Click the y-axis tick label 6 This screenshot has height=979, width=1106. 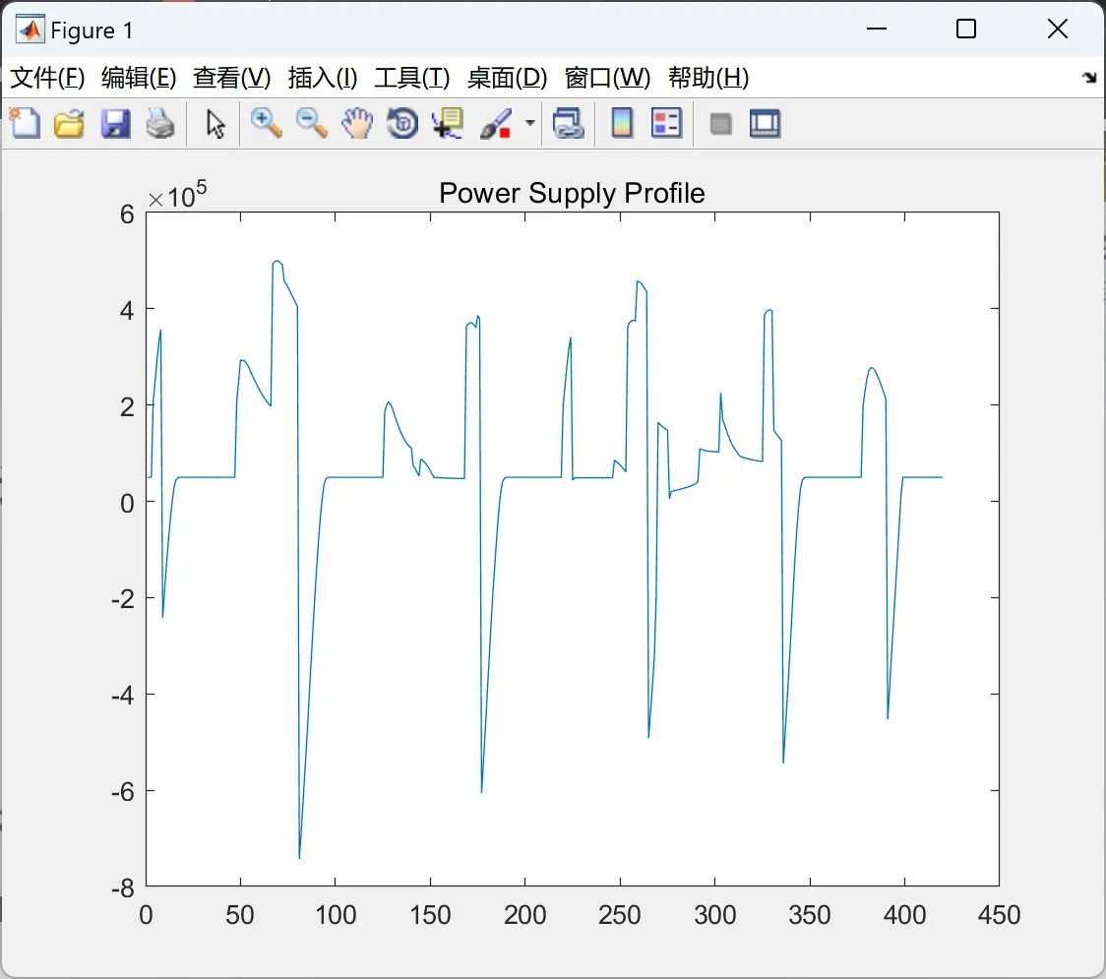(x=127, y=214)
